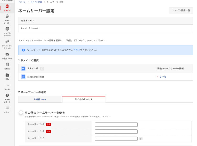This screenshot has height=146, width=197.
Task: Open the こちら help link
Action: click(77, 50)
